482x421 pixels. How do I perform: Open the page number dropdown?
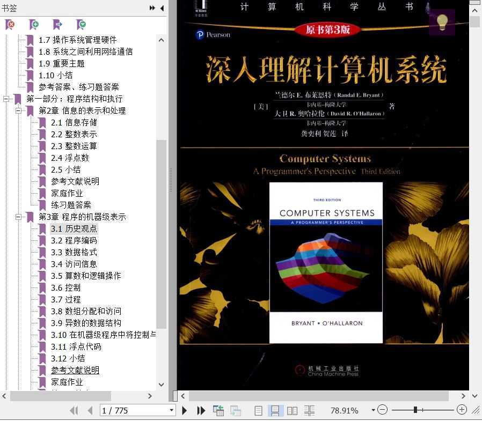(172, 410)
